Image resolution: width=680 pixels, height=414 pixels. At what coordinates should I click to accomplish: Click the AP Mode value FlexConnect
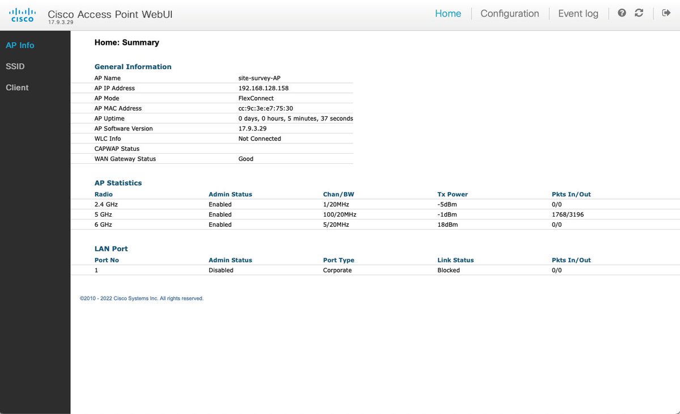tap(256, 98)
